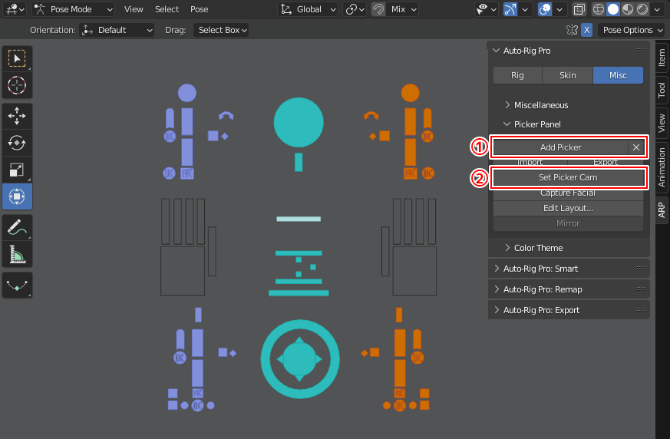The image size is (670, 439).
Task: Open the Pose menu
Action: [199, 9]
